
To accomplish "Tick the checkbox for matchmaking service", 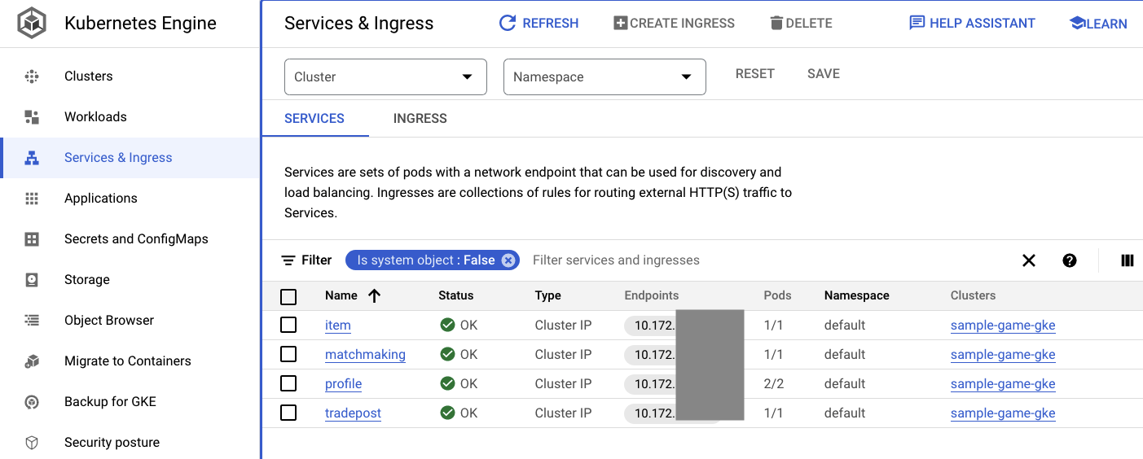I will click(288, 355).
